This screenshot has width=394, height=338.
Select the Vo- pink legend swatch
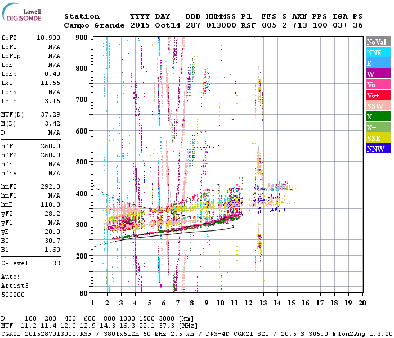click(378, 84)
